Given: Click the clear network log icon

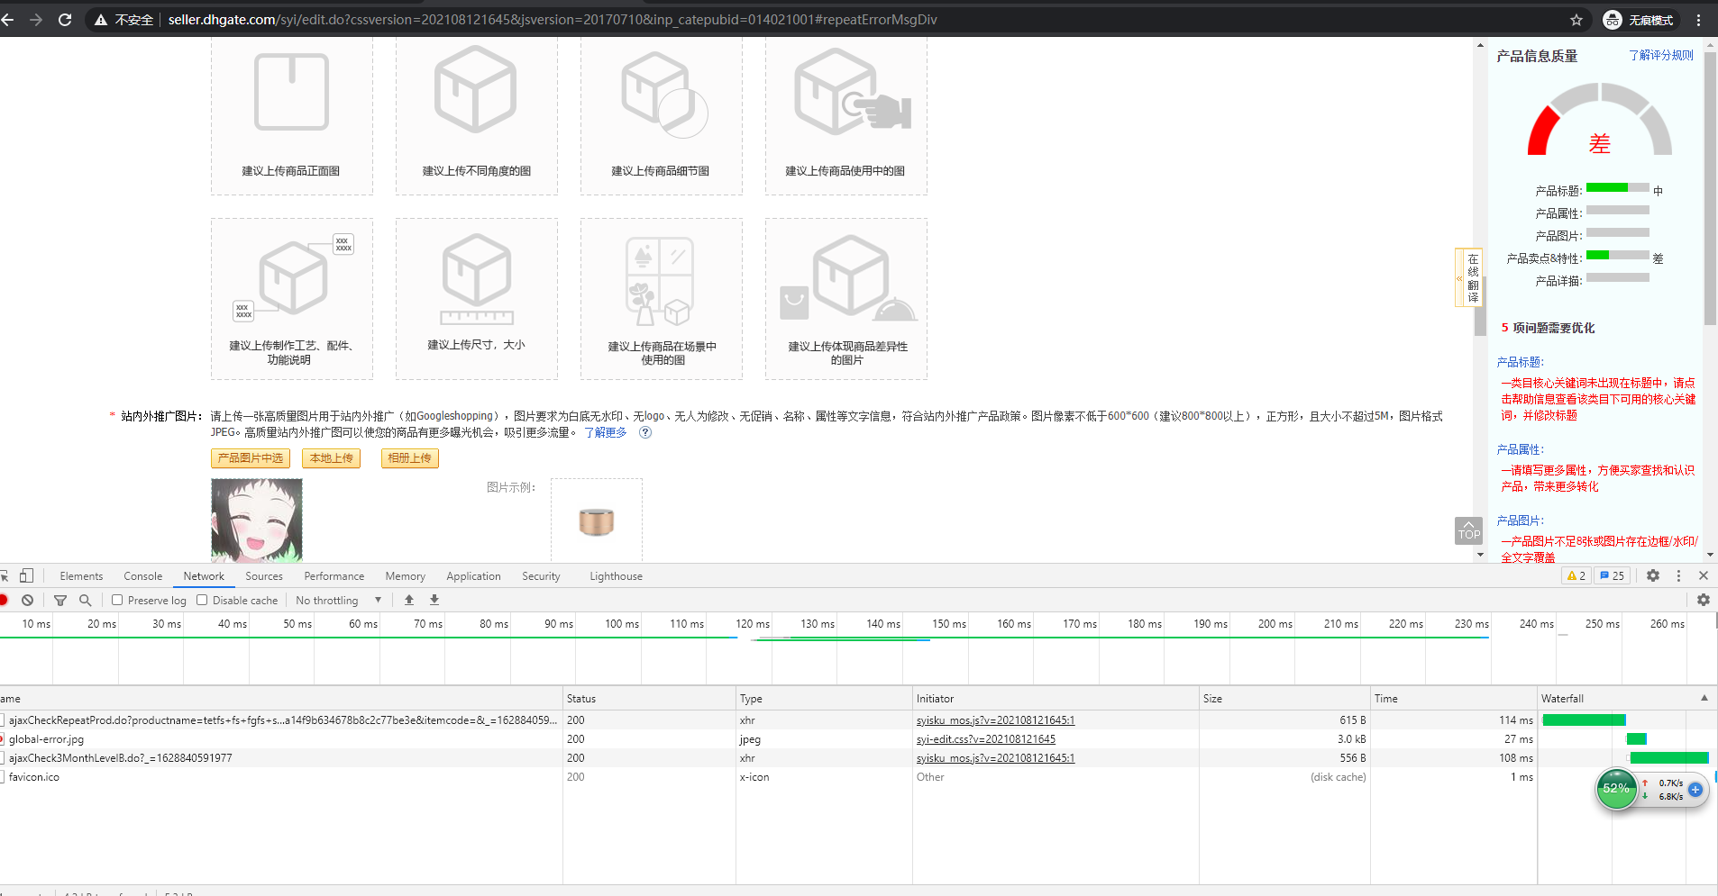Looking at the screenshot, I should tap(28, 600).
